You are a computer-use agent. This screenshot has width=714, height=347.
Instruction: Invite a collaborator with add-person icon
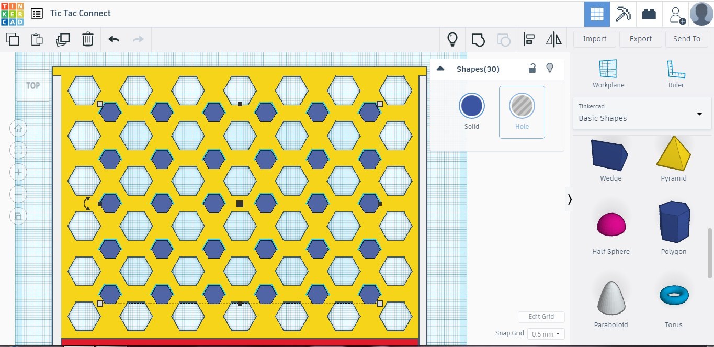pos(677,15)
